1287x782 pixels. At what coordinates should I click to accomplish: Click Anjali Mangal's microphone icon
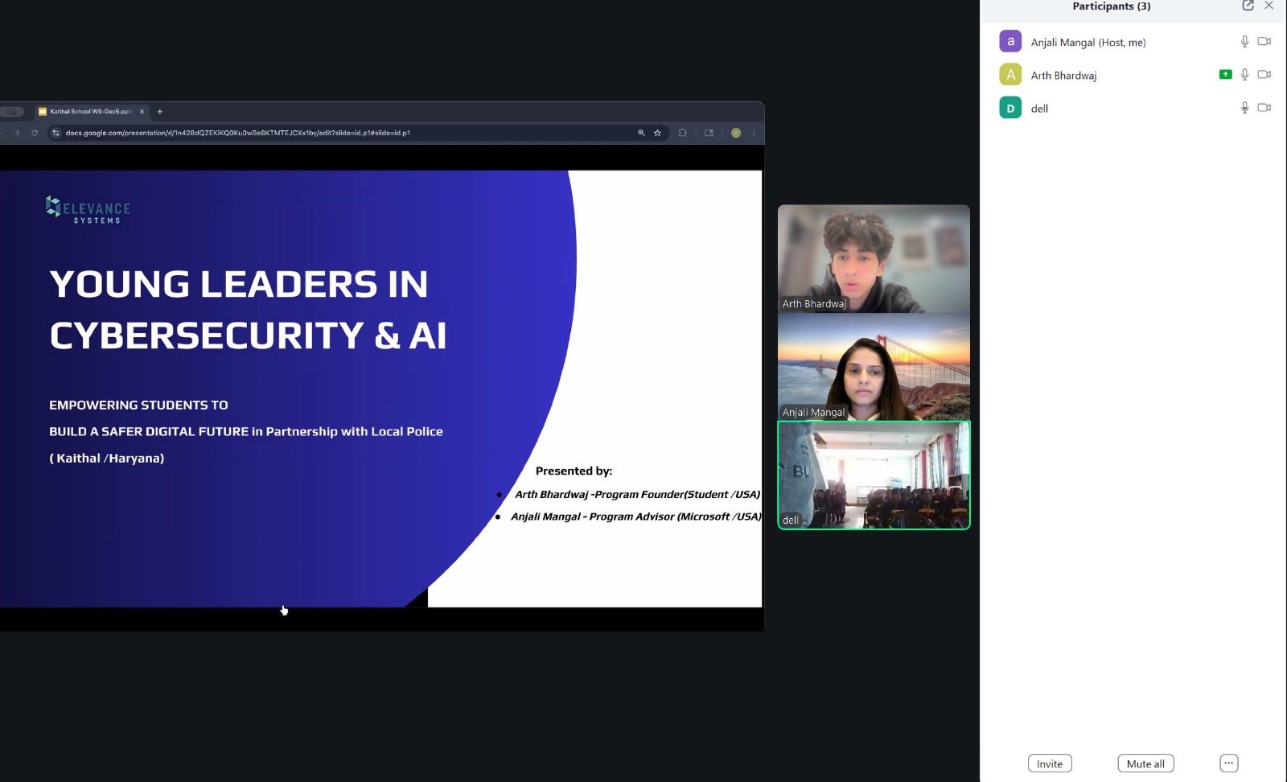(1244, 42)
